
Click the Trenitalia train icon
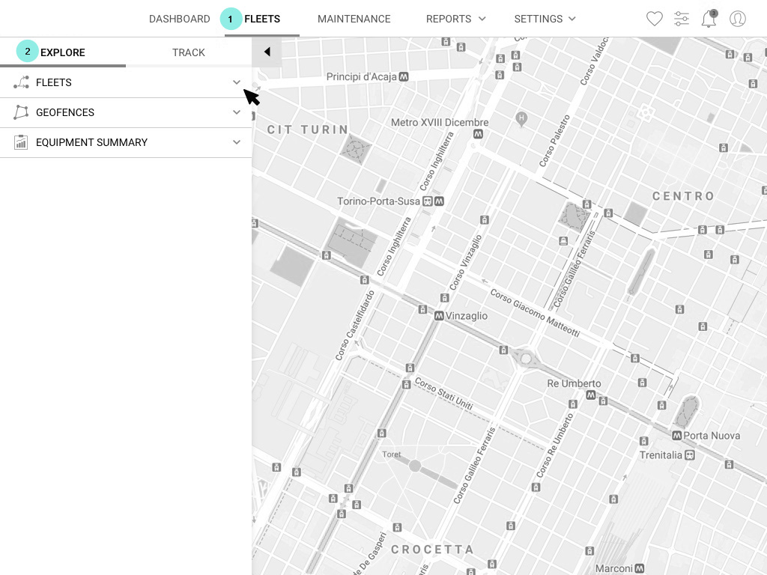(690, 455)
